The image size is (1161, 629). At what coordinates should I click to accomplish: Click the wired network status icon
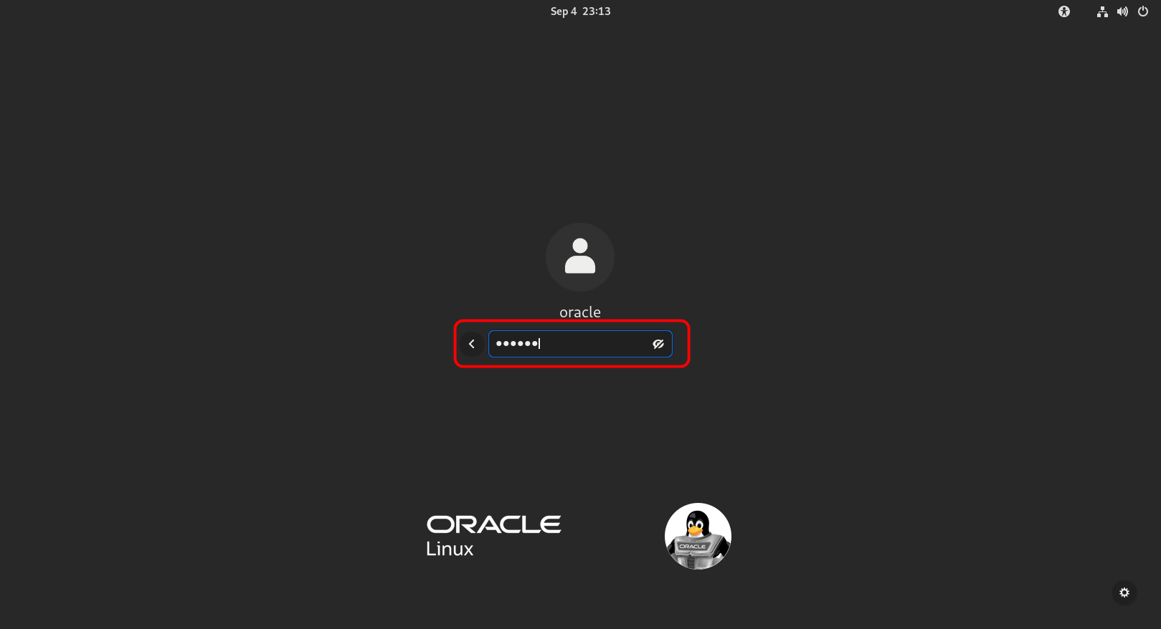[1102, 11]
